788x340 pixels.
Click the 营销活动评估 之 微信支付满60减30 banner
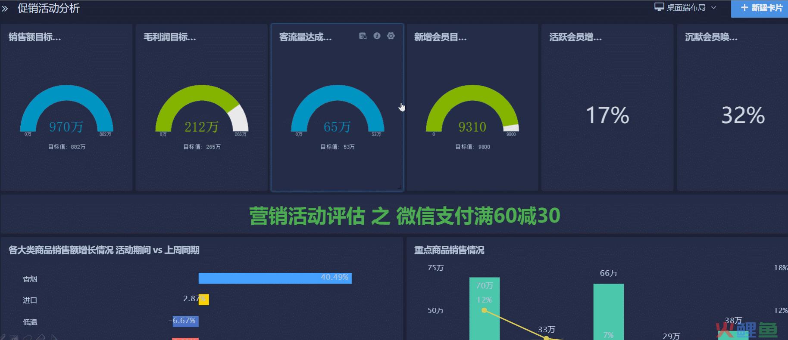coord(405,216)
